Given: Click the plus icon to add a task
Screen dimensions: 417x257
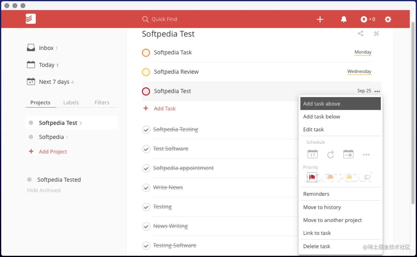Looking at the screenshot, I should coord(320,19).
